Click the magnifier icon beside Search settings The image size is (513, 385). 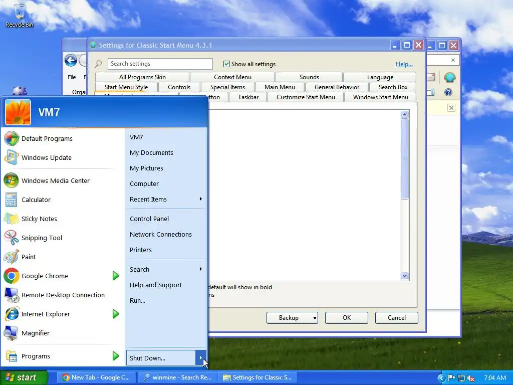(x=98, y=64)
